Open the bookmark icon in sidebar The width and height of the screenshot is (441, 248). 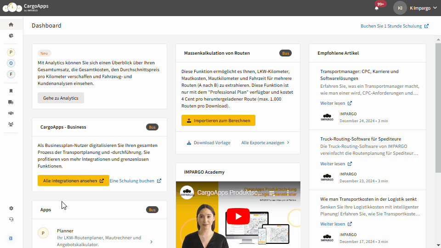(11, 91)
